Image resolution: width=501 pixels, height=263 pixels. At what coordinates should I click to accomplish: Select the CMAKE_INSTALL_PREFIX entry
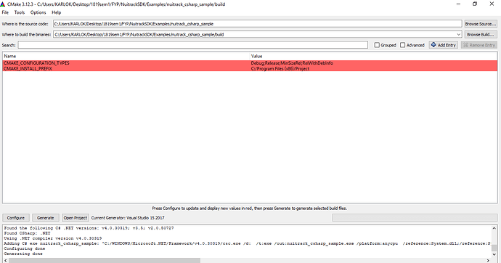pyautogui.click(x=28, y=68)
